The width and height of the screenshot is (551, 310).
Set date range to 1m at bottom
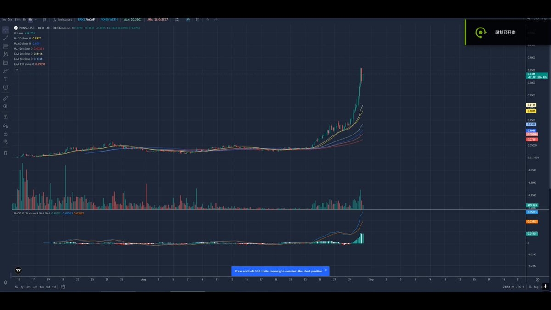(x=41, y=287)
